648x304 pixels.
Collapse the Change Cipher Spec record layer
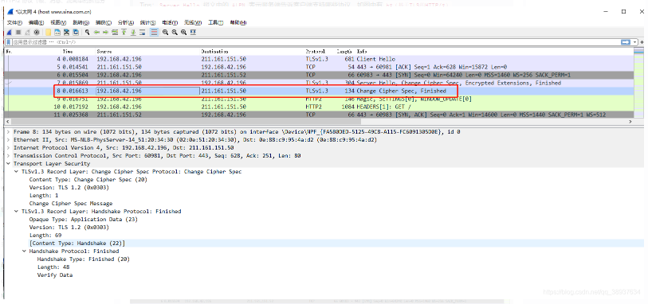pos(17,172)
